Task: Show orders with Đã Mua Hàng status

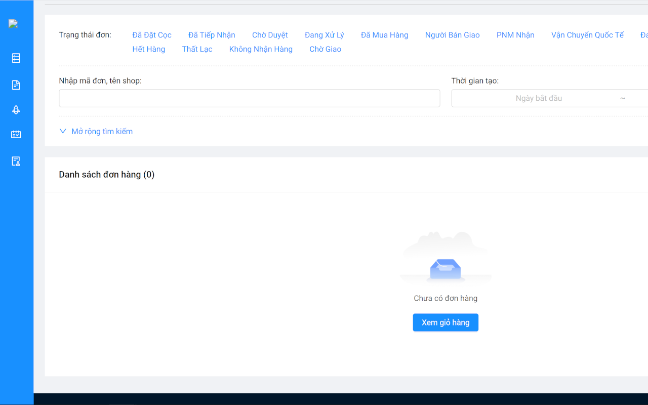Action: 385,35
